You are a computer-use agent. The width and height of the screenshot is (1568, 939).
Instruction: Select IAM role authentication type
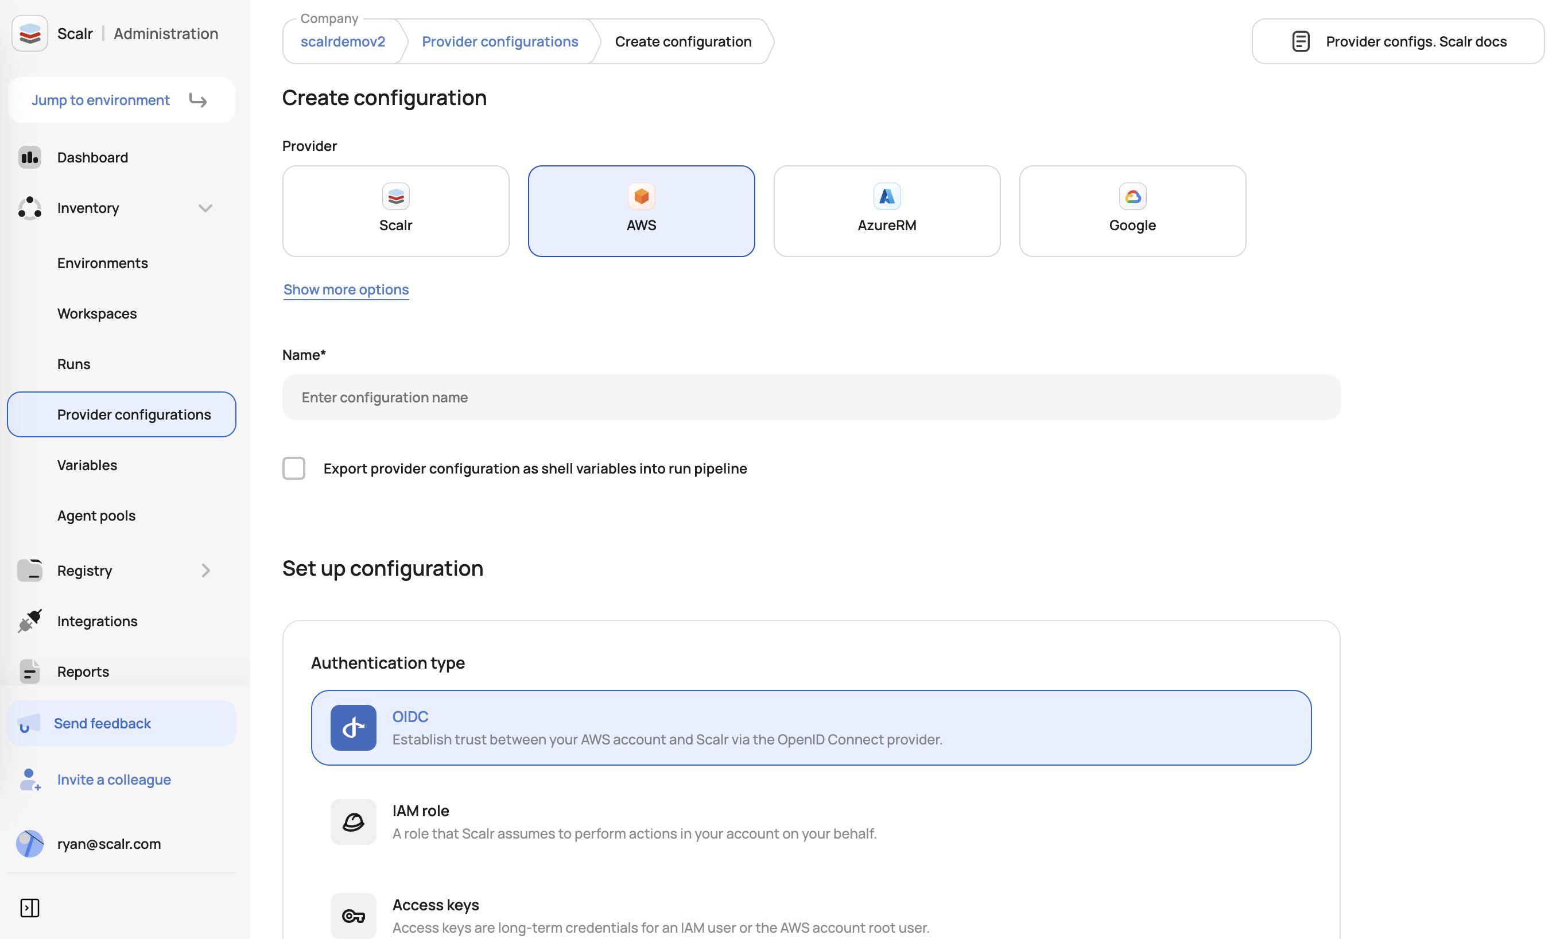point(811,822)
